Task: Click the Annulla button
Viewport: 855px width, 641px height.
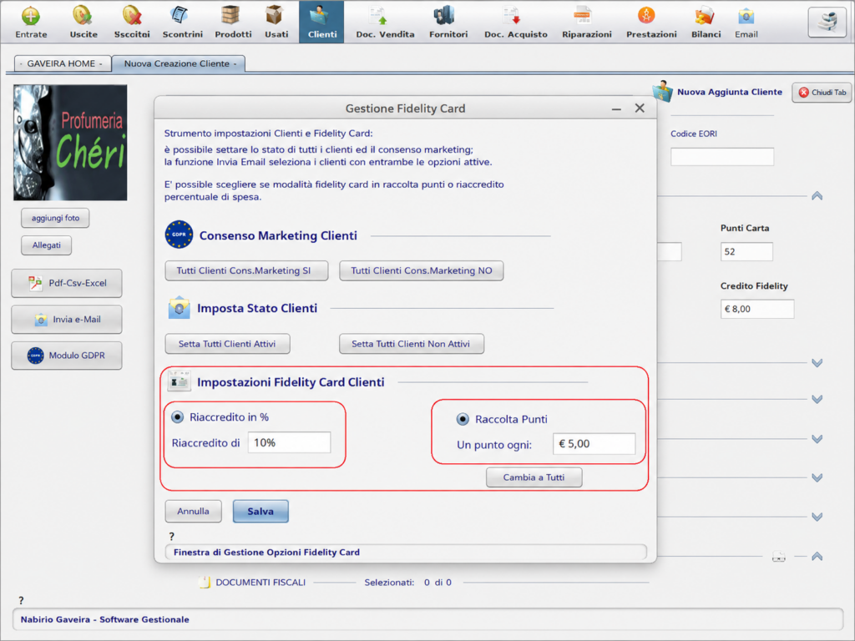Action: (x=193, y=512)
